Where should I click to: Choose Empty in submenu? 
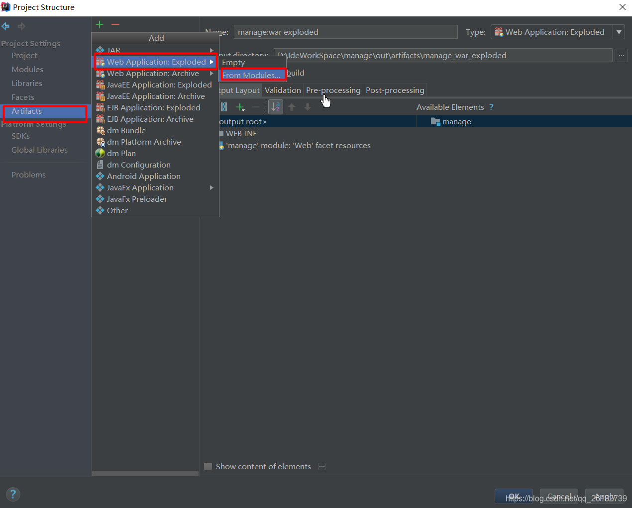click(253, 63)
